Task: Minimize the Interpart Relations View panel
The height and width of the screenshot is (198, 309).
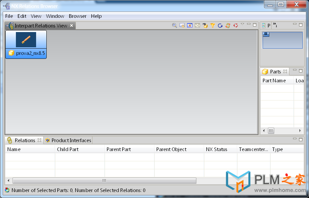Action: pos(249,24)
